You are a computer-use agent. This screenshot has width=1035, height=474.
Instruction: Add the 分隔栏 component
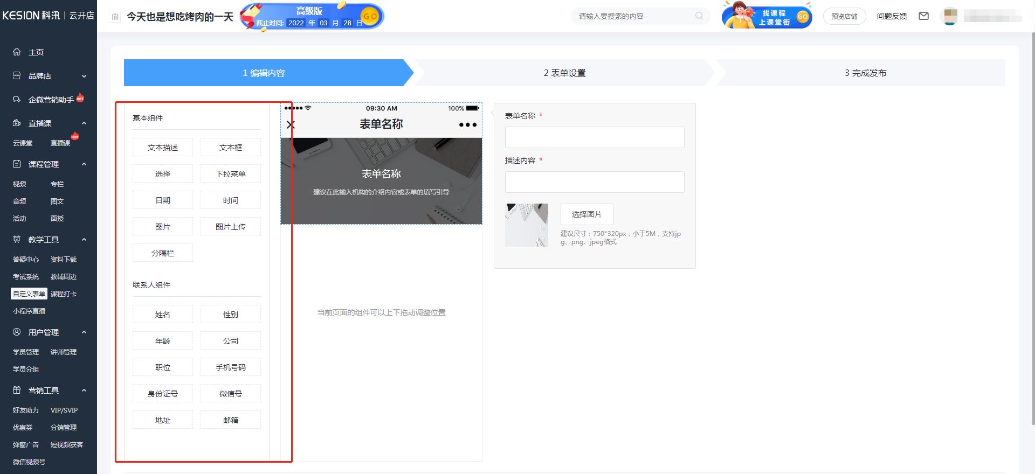163,253
